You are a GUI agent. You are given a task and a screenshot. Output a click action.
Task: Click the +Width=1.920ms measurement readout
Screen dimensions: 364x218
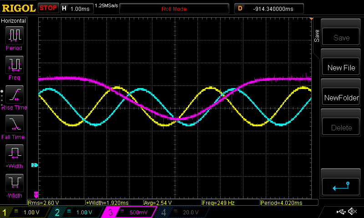(x=115, y=203)
